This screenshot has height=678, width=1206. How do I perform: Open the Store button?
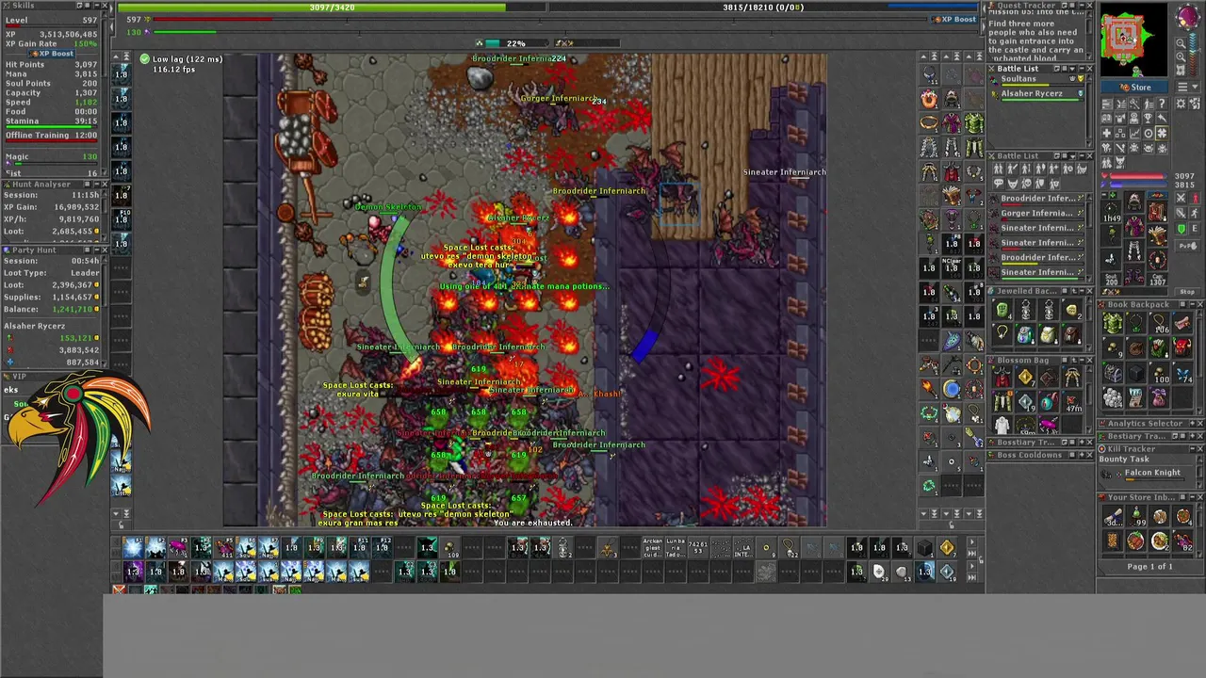(x=1134, y=87)
